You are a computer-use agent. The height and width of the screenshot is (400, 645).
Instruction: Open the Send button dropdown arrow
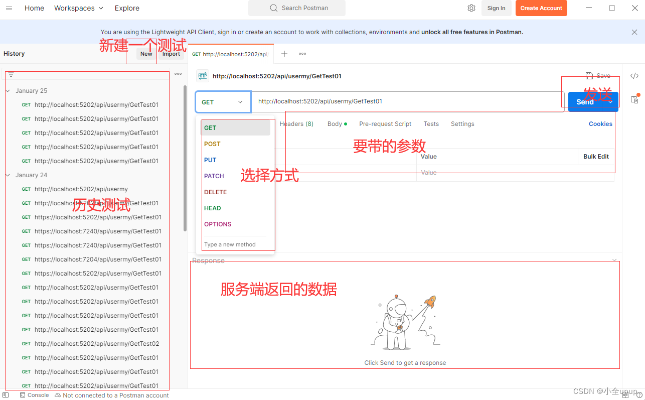point(610,102)
